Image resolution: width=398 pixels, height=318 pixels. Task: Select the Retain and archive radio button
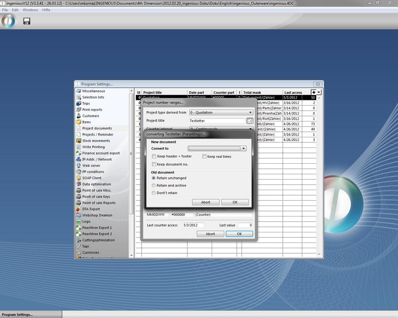154,185
